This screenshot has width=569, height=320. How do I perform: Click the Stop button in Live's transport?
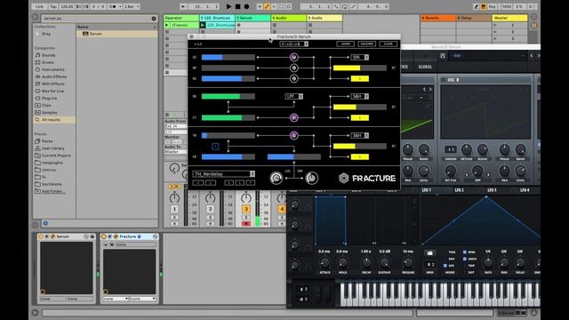tap(237, 6)
